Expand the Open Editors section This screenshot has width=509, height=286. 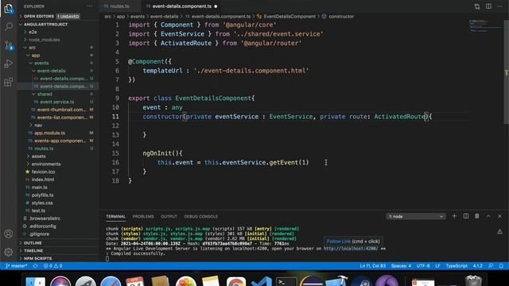[x=58, y=16]
